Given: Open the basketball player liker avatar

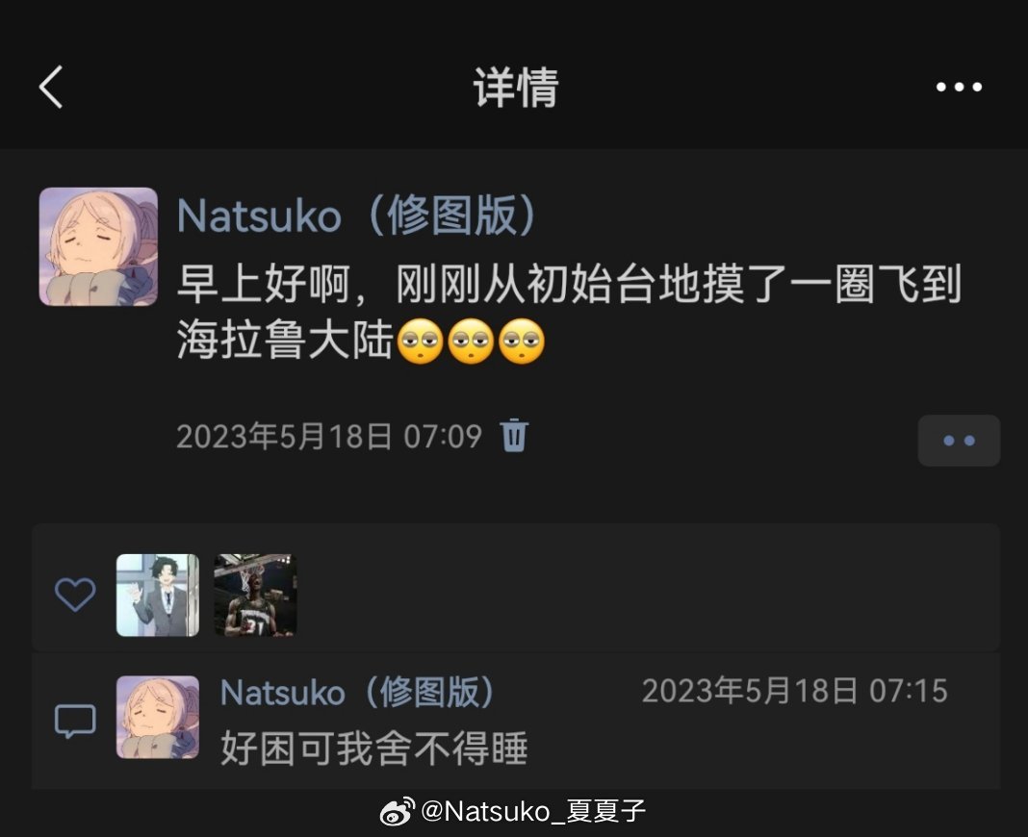Looking at the screenshot, I should (x=256, y=596).
